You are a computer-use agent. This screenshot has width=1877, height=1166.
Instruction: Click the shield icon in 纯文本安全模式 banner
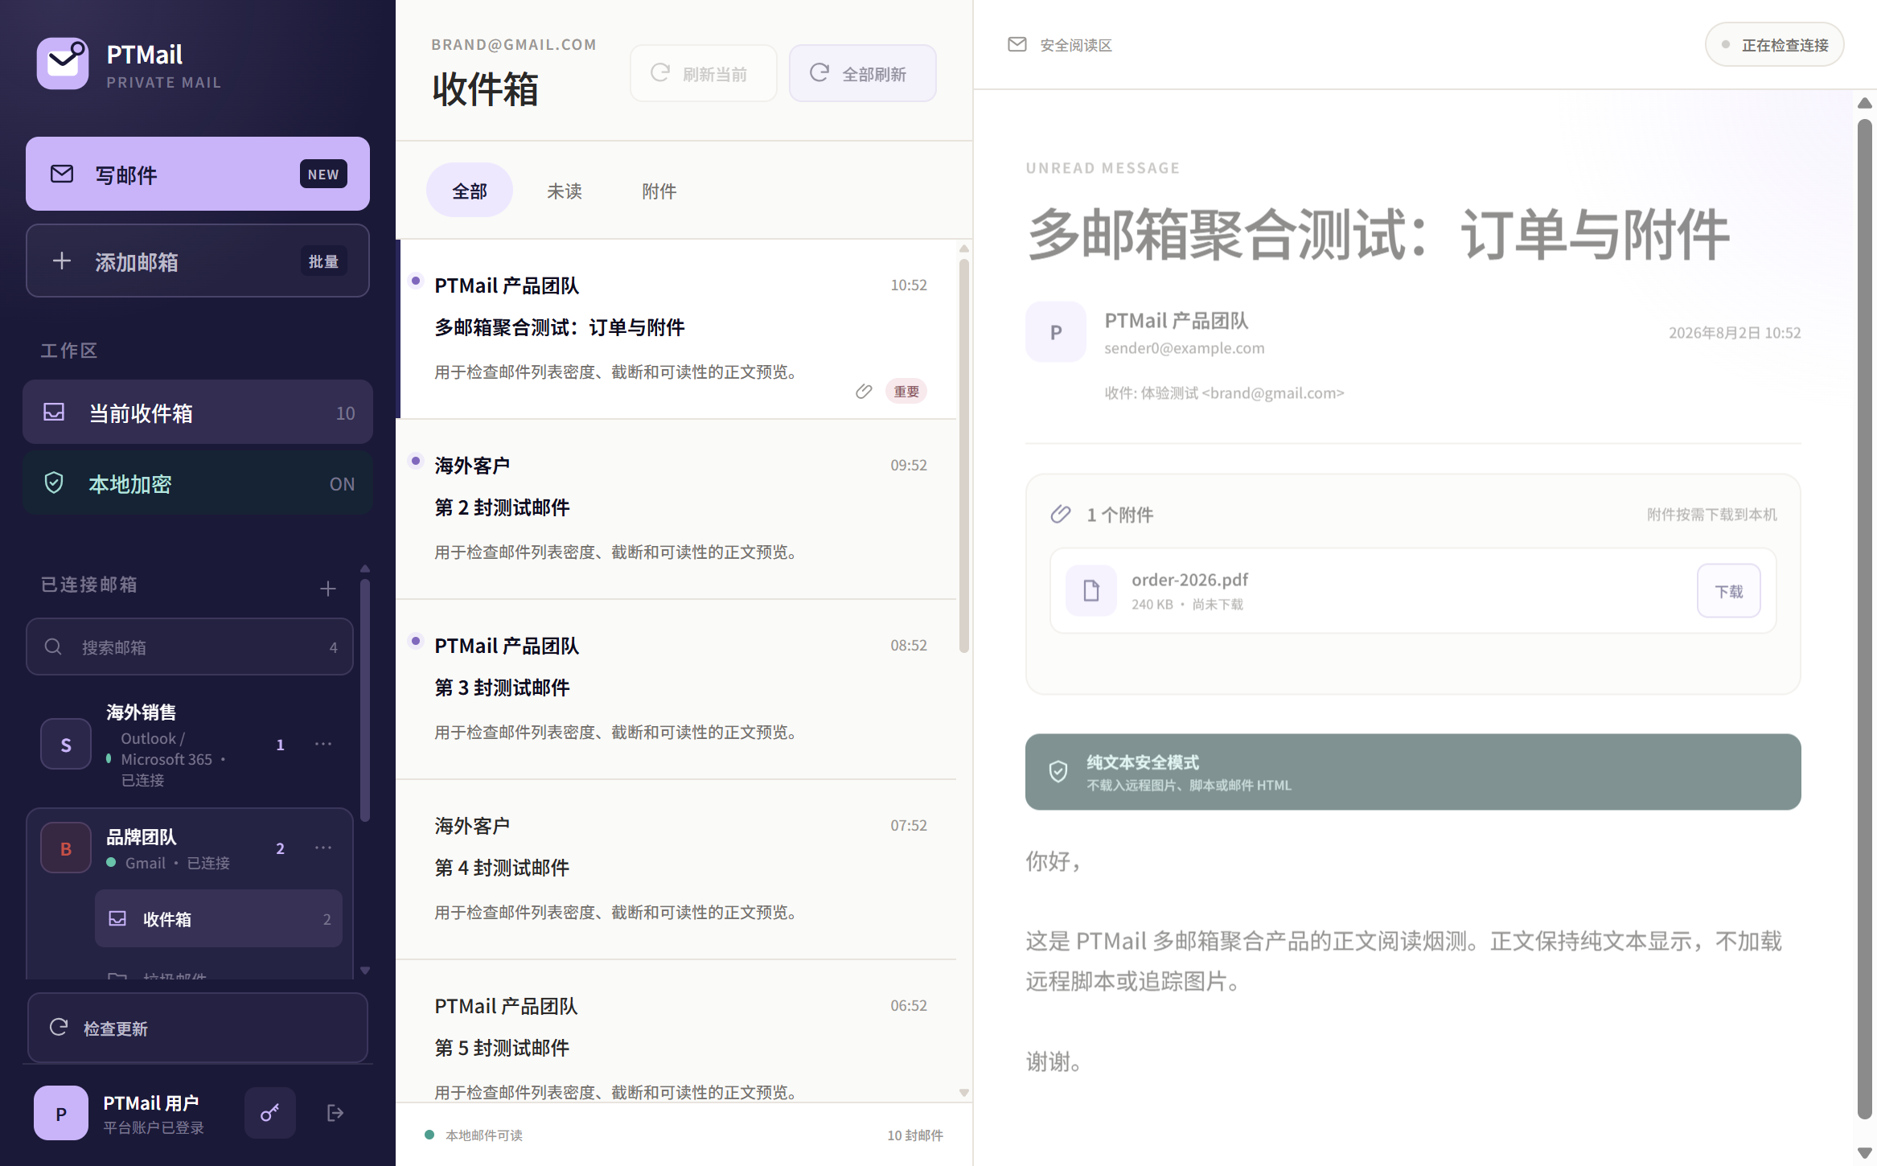(x=1058, y=771)
